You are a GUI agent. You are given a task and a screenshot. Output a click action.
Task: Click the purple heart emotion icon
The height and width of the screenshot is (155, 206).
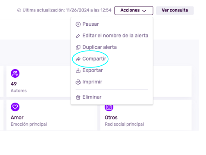pos(15,107)
